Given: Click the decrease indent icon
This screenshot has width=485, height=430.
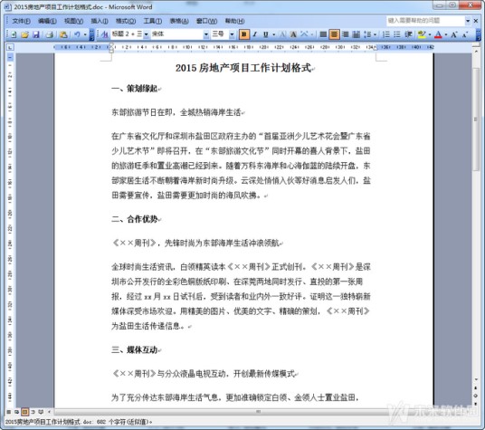Looking at the screenshot, I should tap(408, 34).
